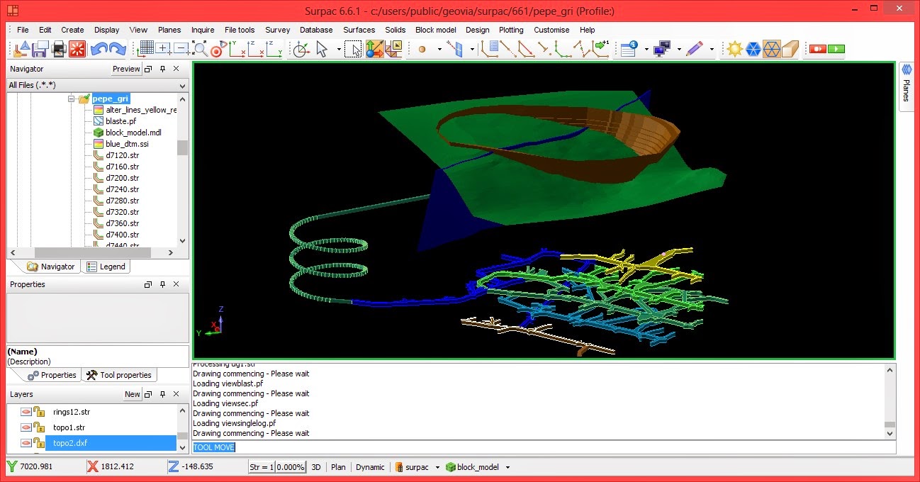This screenshot has height=482, width=920.
Task: Switch to the Tool properties tab
Action: click(119, 375)
